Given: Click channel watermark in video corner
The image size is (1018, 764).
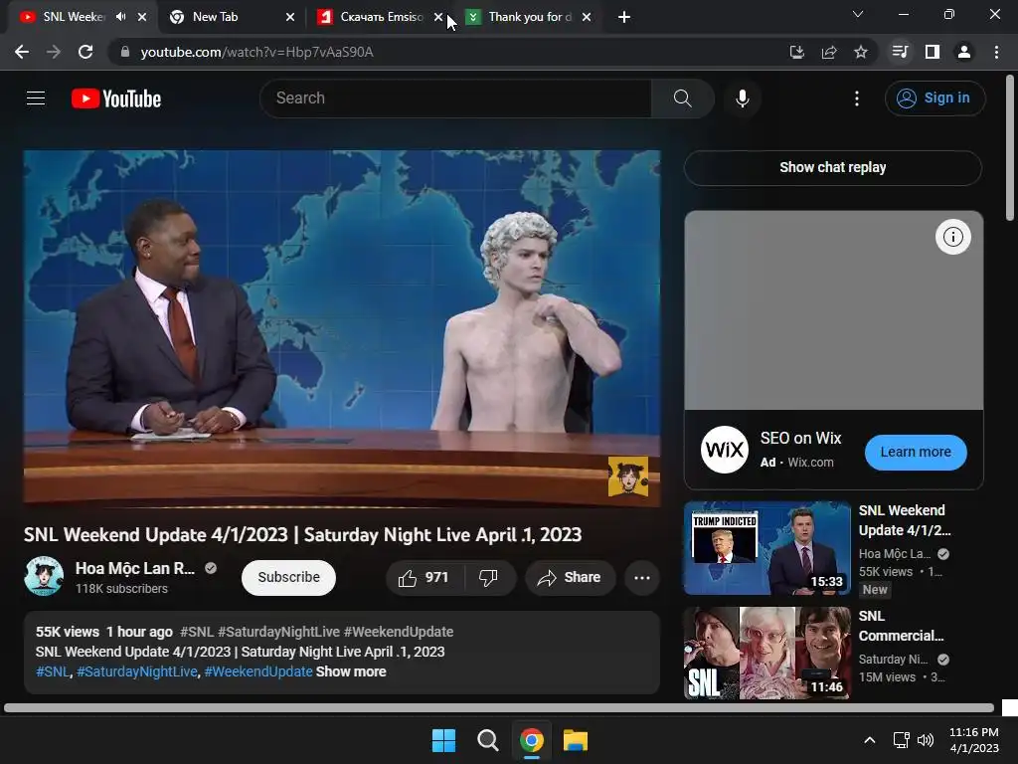Looking at the screenshot, I should click(628, 477).
